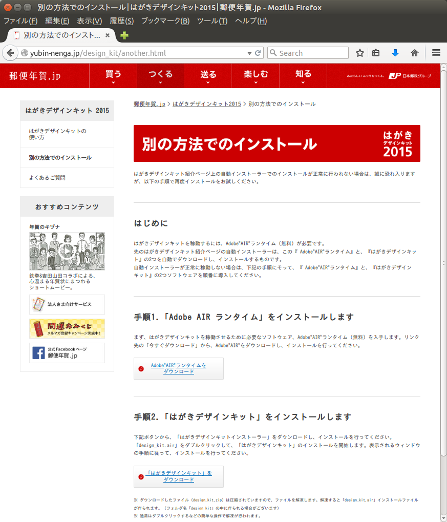Click the 郵便年賀.jp site logo

click(35, 76)
